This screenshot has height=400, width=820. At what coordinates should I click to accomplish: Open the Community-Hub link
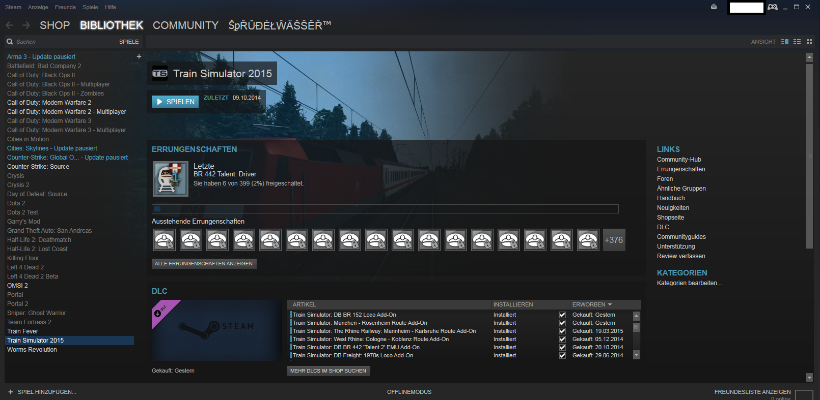[x=679, y=160]
